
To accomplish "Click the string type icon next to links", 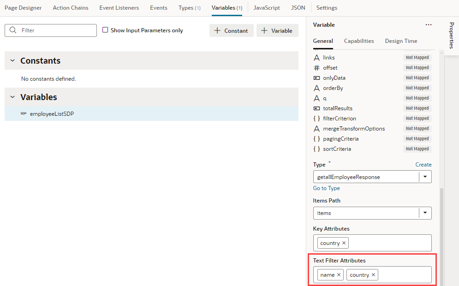I will tap(316, 58).
